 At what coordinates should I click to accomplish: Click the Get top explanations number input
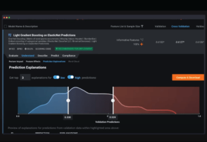click(25, 77)
